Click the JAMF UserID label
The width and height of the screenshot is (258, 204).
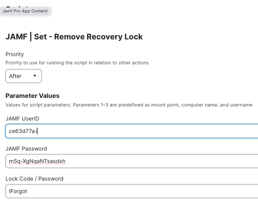click(x=22, y=119)
